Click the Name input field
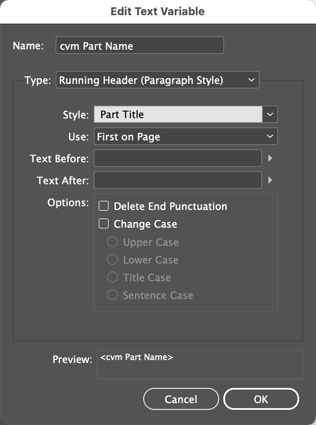Screen dimensions: 316x425 (139, 46)
